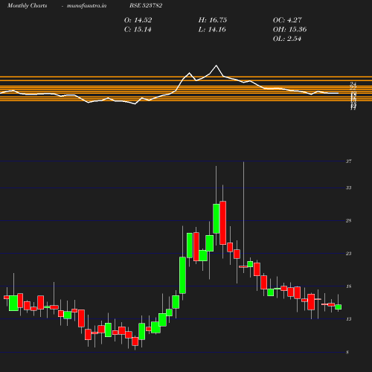This screenshot has height=372, width=372.
Task: Click the 'OC: 4.27' reading
Action: click(x=287, y=20)
